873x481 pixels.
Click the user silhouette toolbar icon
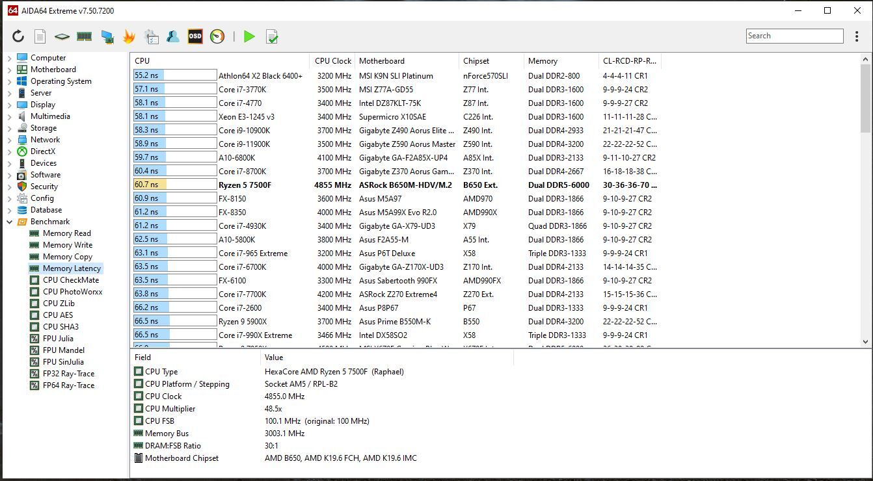tap(173, 36)
